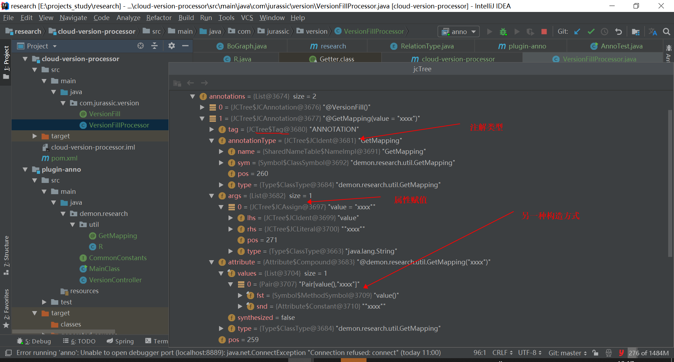
Task: Click the memory usage indicator 276 of 1484M
Action: (648, 353)
